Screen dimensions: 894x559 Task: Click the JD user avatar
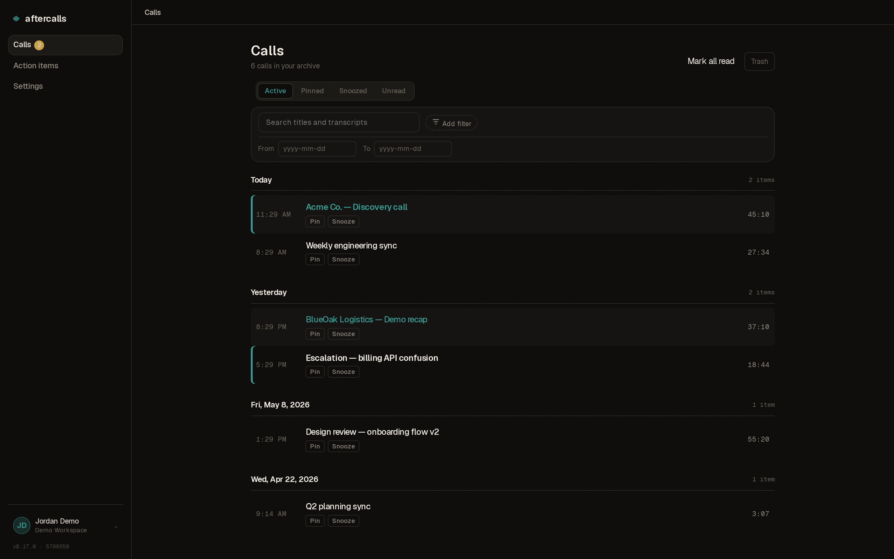(x=22, y=525)
